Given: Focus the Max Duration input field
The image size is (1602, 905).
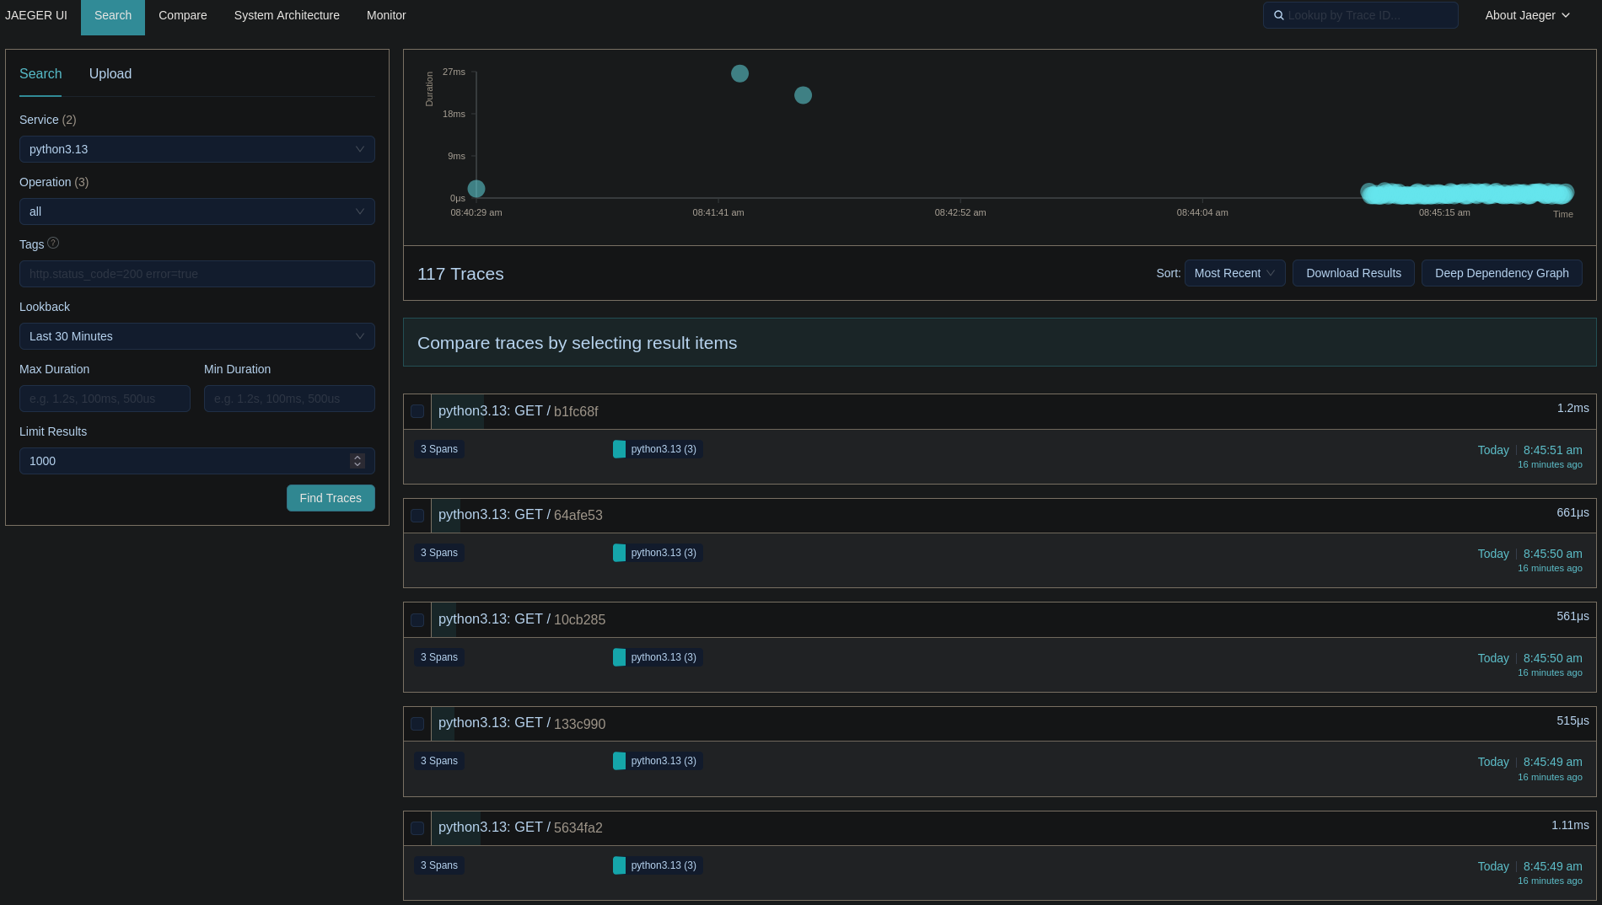Looking at the screenshot, I should coord(105,399).
